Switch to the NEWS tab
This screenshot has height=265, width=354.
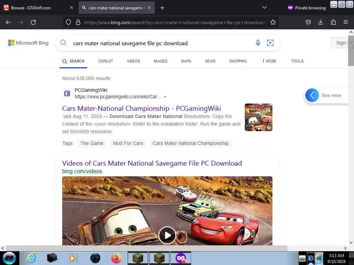(210, 61)
